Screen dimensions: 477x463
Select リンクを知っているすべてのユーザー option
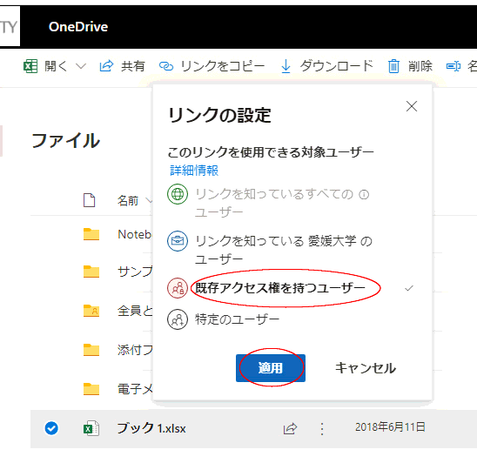pyautogui.click(x=274, y=203)
